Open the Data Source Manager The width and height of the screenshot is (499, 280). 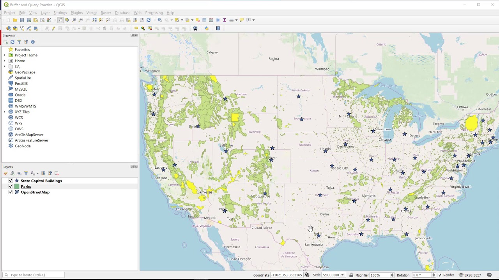[8, 28]
